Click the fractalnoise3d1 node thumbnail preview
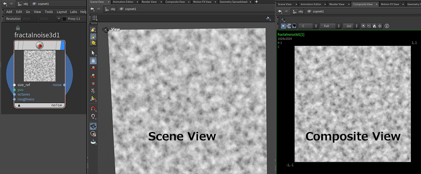Viewport: 421px width, 174px height. 39,66
